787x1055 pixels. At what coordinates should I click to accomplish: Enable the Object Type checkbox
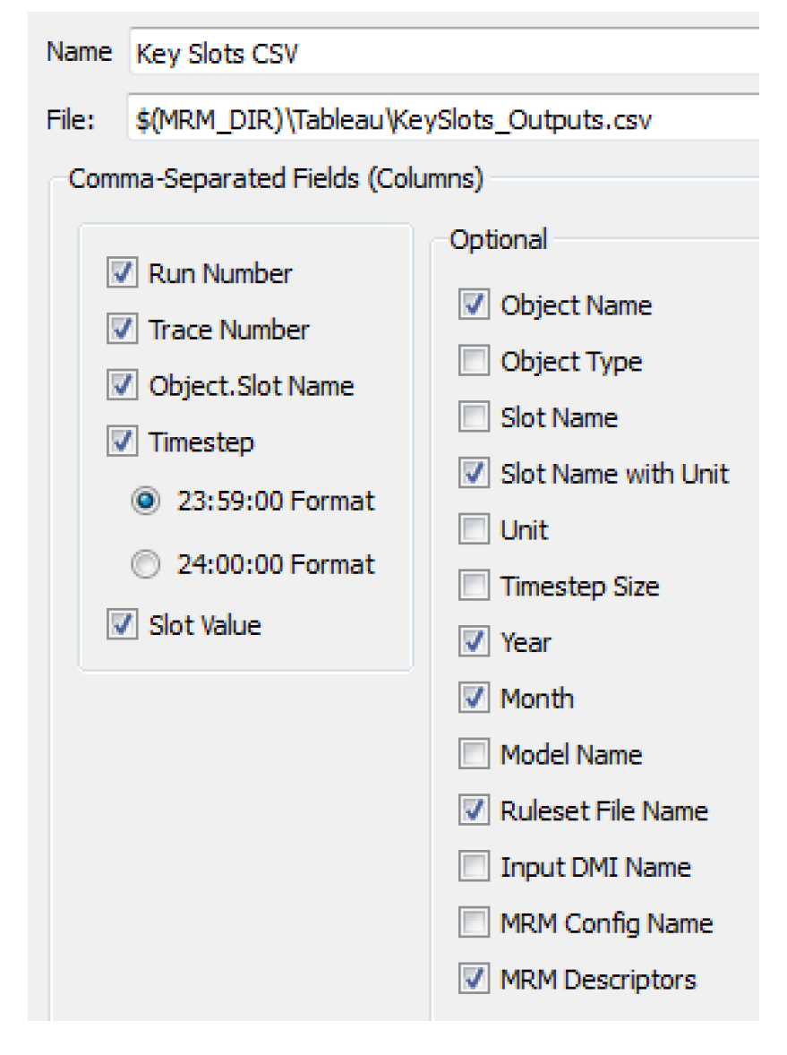(474, 362)
